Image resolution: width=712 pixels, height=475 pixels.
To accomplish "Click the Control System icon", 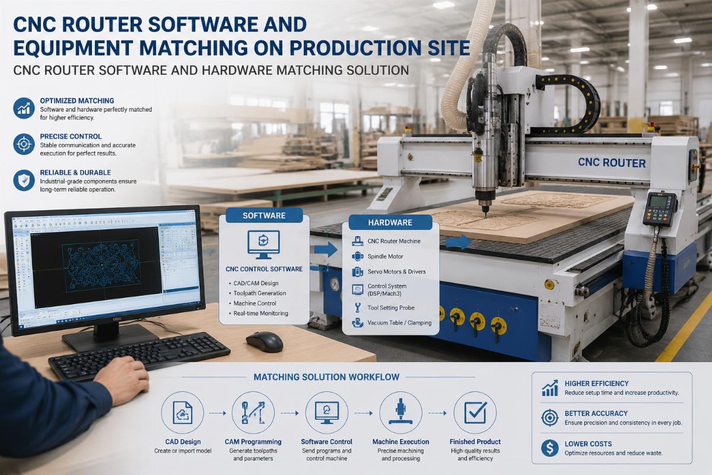I will click(357, 290).
